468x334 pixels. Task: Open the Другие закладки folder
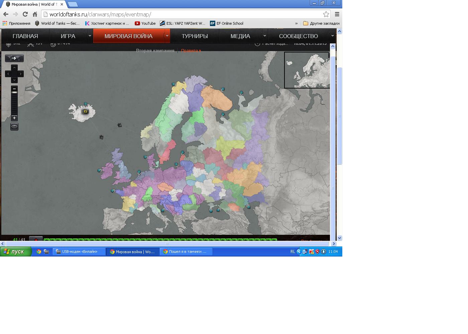coord(321,23)
